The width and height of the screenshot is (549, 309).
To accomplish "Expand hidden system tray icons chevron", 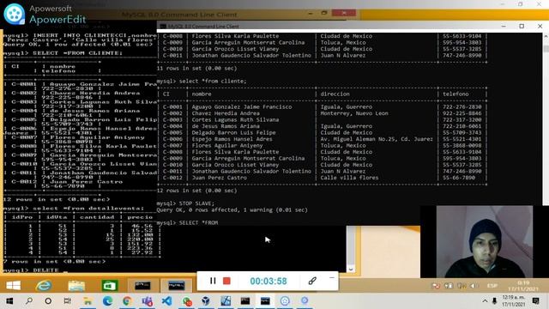I will 485,301.
